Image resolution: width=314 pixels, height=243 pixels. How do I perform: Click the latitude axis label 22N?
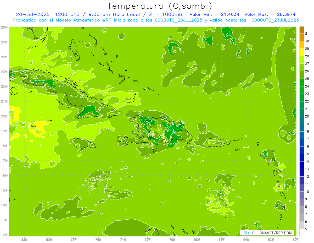[4, 87]
